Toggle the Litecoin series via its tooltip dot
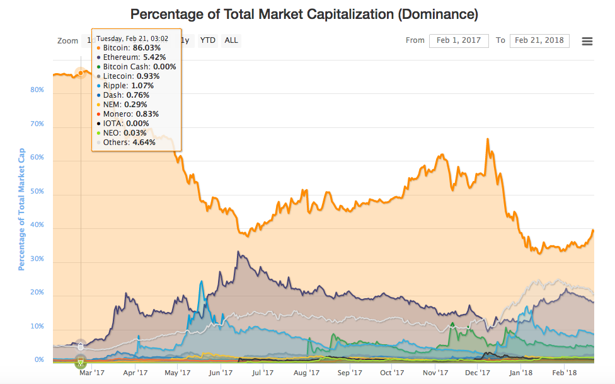Image resolution: width=615 pixels, height=384 pixels. (98, 76)
